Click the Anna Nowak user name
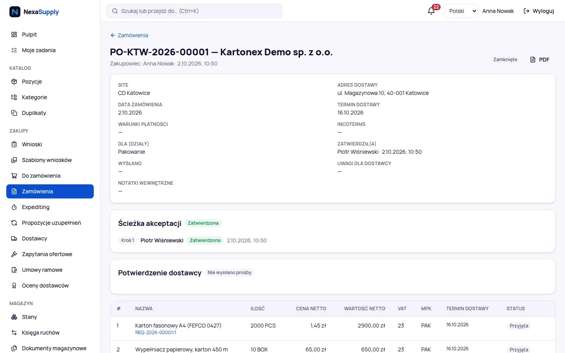This screenshot has width=565, height=353. coord(498,11)
